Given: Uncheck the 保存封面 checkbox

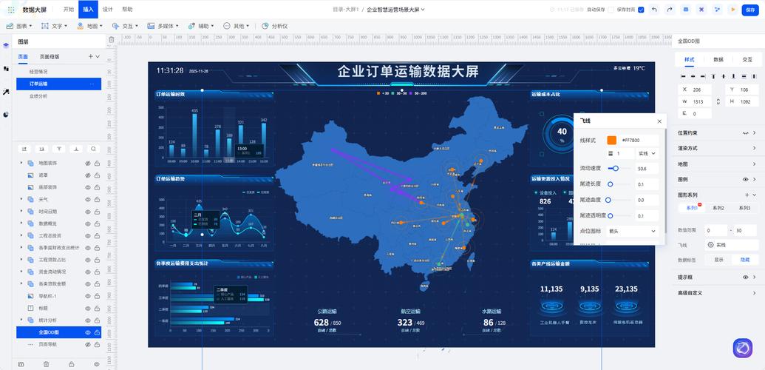Looking at the screenshot, I should tap(641, 10).
